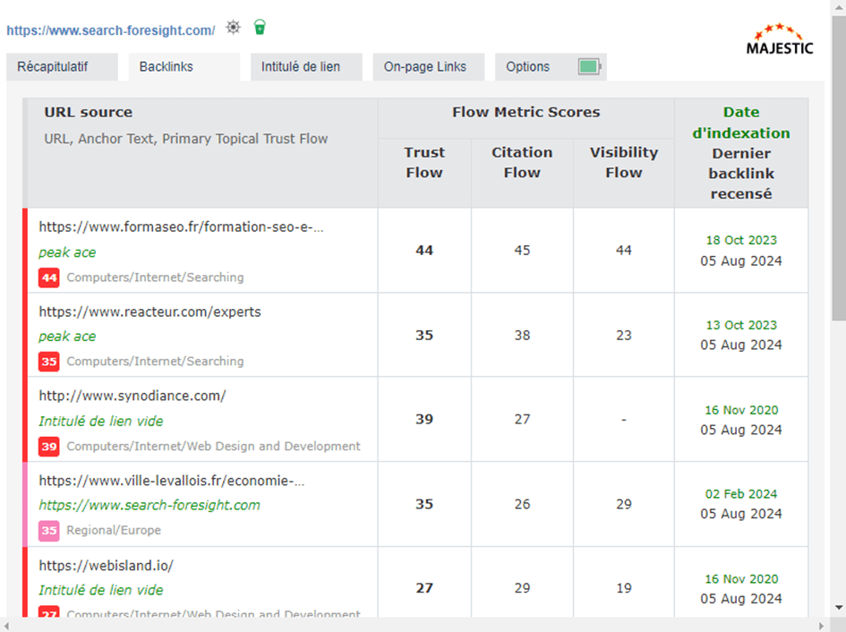This screenshot has width=846, height=632.
Task: Open the synodiance.com source URL
Action: (x=132, y=396)
